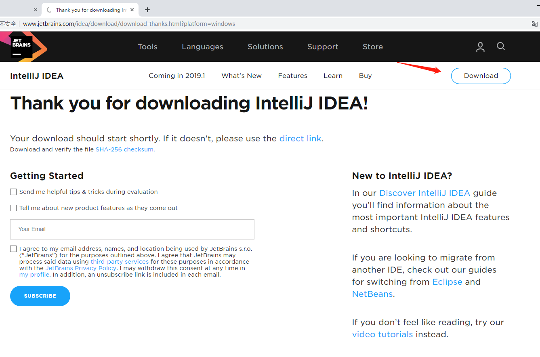Enable helpful tips & tricks checkbox
The image size is (540, 357).
click(x=13, y=192)
